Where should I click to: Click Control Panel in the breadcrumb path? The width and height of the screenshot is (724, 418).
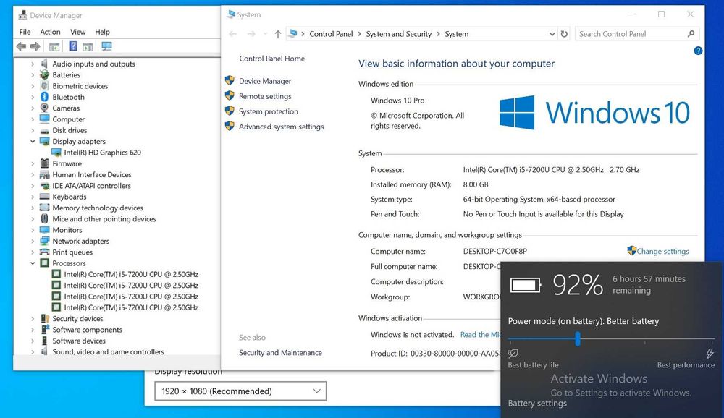click(x=331, y=34)
